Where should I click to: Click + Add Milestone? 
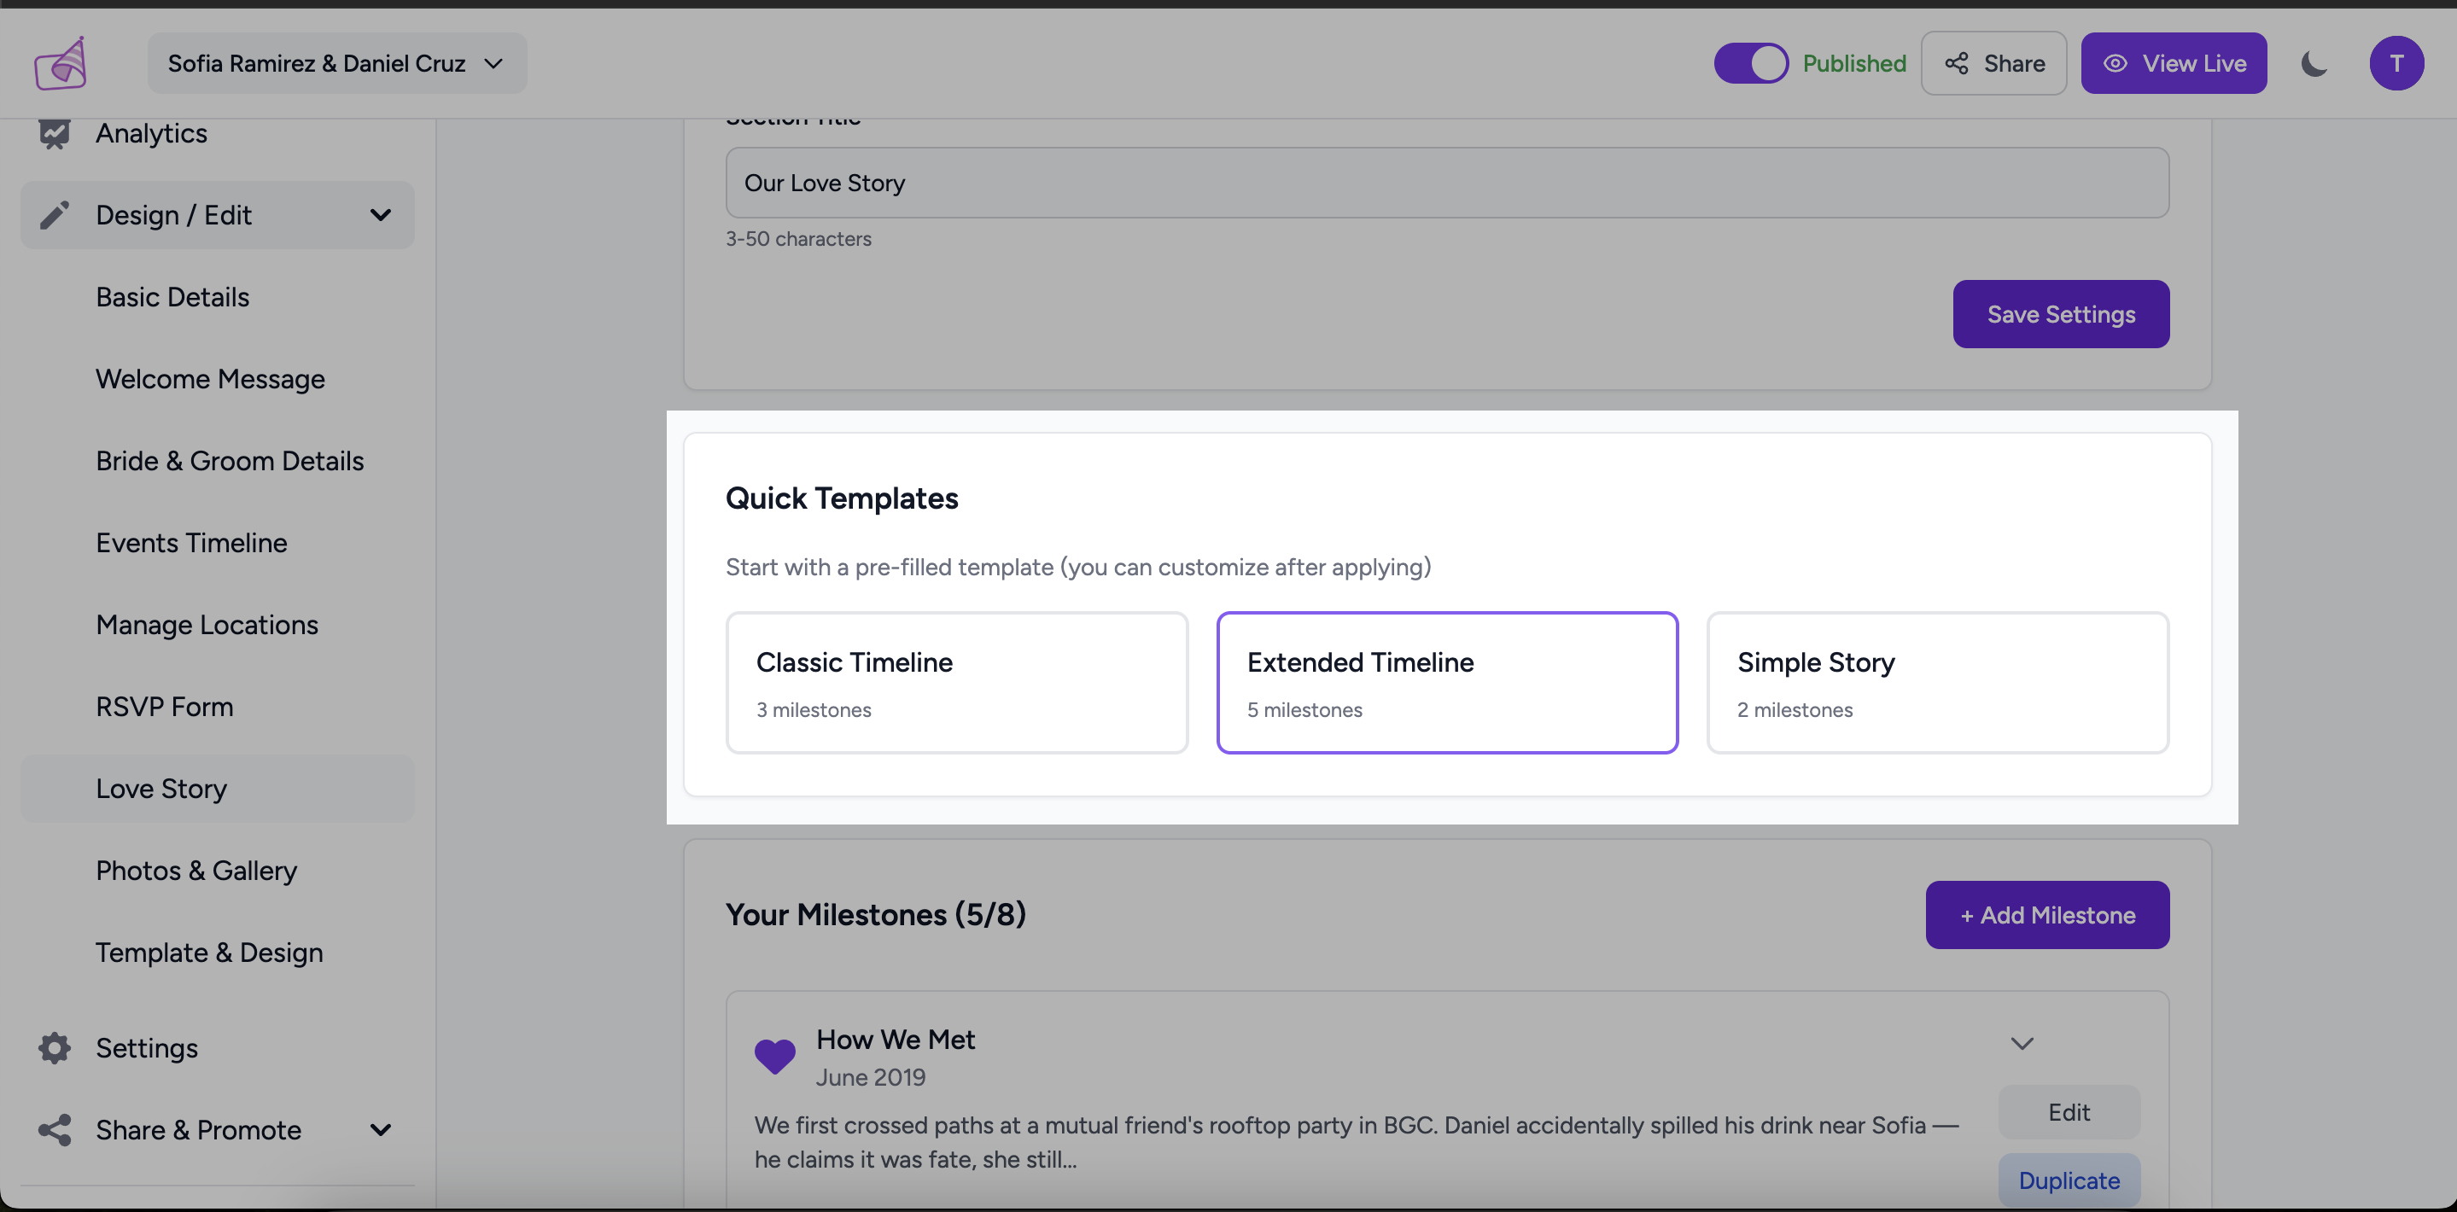[2047, 914]
